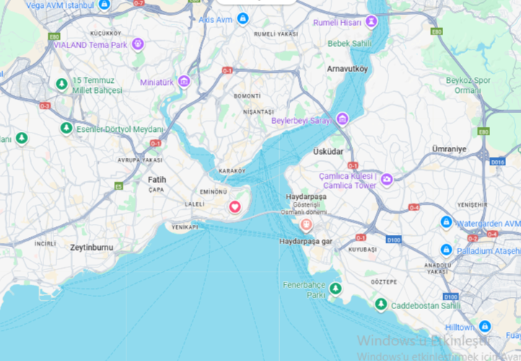This screenshot has width=521, height=361.
Task: Click the Üsküdar district label
Action: pyautogui.click(x=328, y=151)
